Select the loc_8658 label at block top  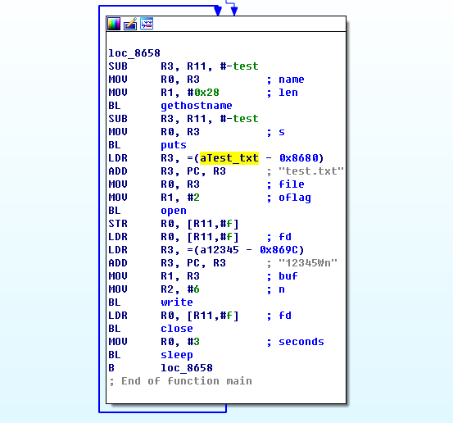click(x=134, y=53)
